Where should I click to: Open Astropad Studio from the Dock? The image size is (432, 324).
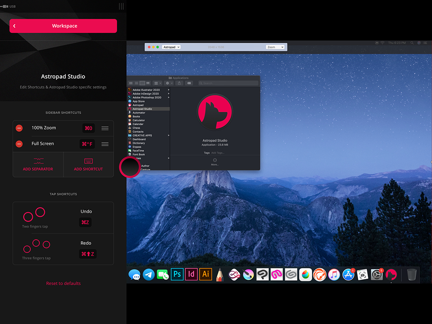pyautogui.click(x=391, y=275)
